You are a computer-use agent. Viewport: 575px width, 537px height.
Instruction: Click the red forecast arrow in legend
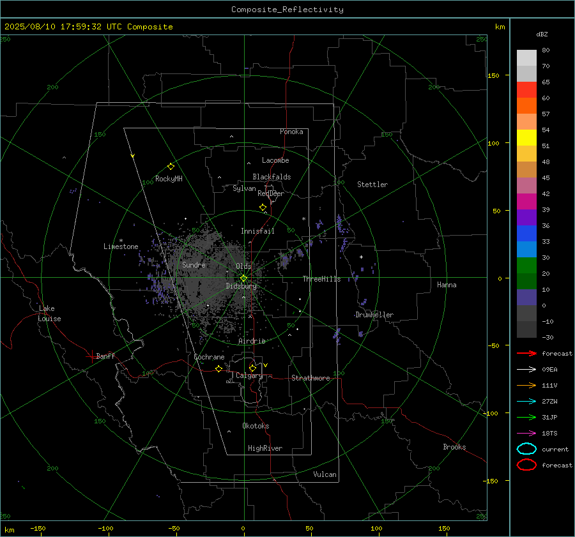click(526, 353)
